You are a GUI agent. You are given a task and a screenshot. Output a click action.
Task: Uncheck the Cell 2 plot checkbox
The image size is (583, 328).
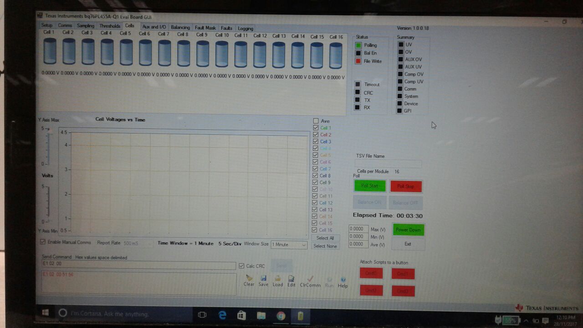coord(316,135)
